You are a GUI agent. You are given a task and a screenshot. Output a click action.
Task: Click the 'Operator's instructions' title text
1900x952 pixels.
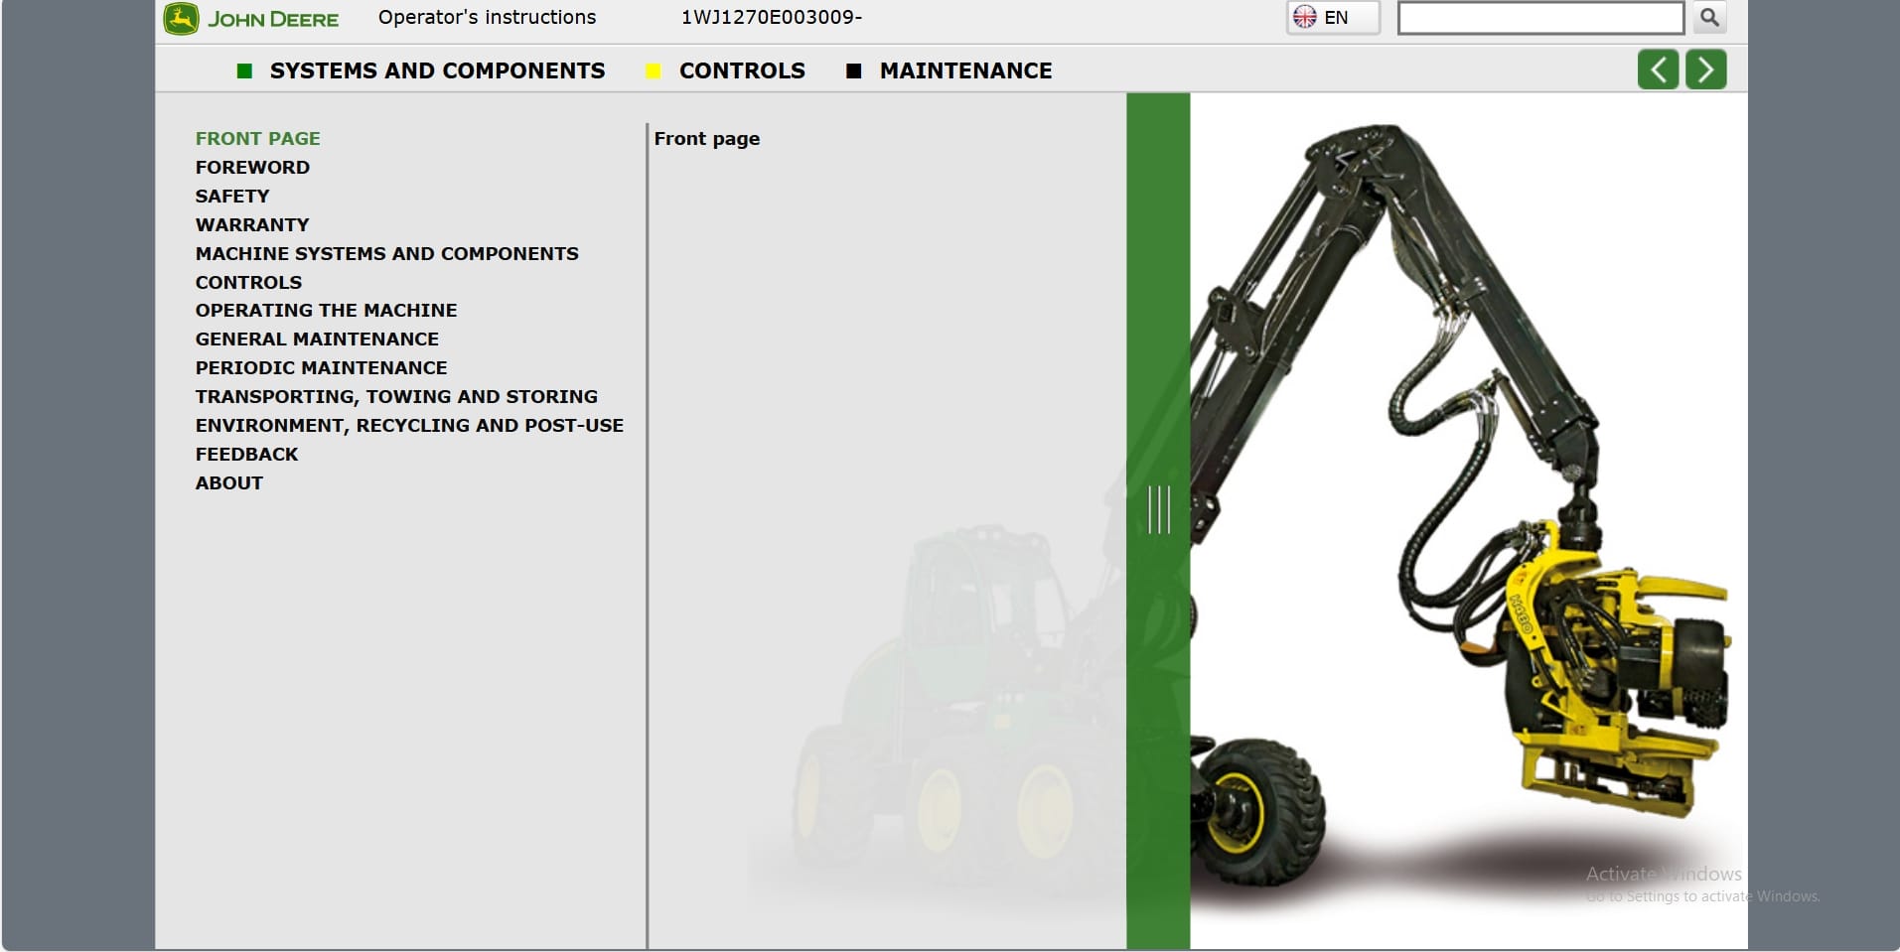click(487, 18)
